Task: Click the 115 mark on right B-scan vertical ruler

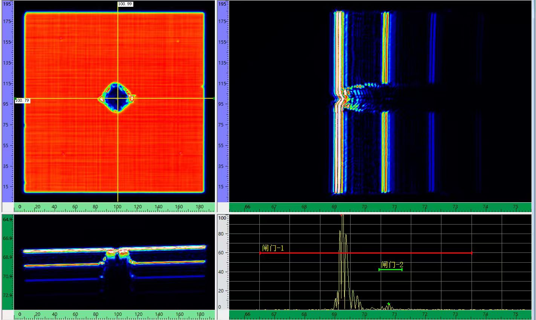Action: pos(223,83)
